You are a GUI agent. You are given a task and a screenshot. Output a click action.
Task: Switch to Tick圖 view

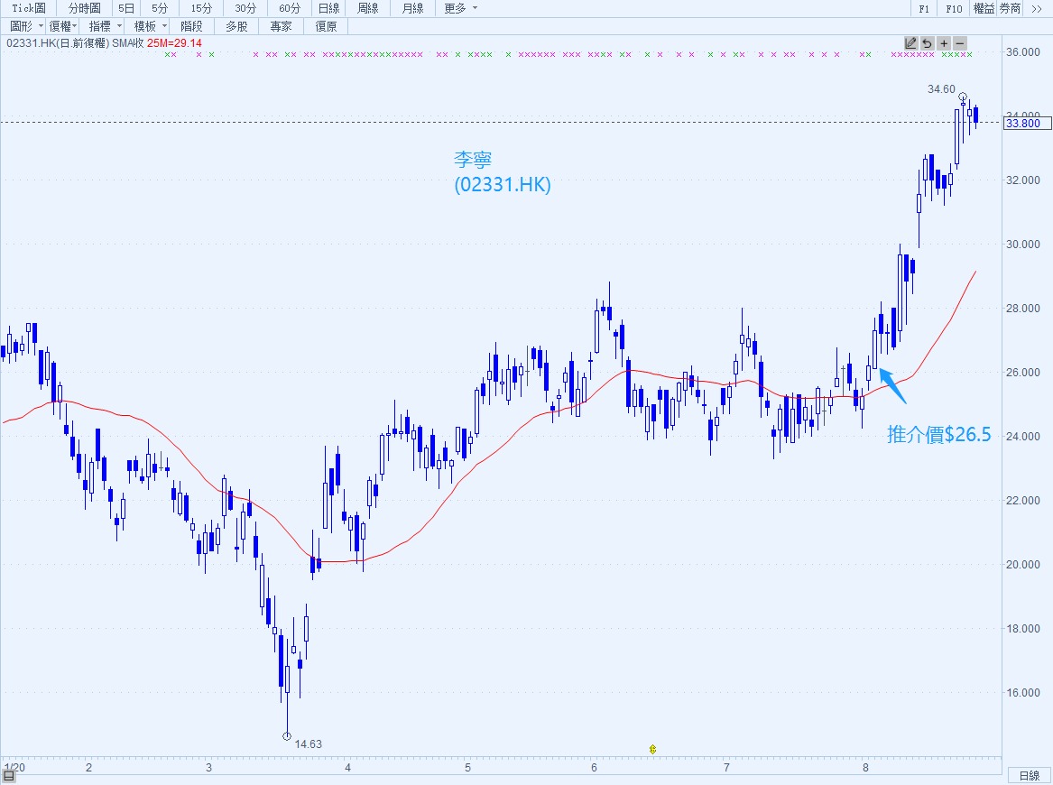click(x=28, y=8)
